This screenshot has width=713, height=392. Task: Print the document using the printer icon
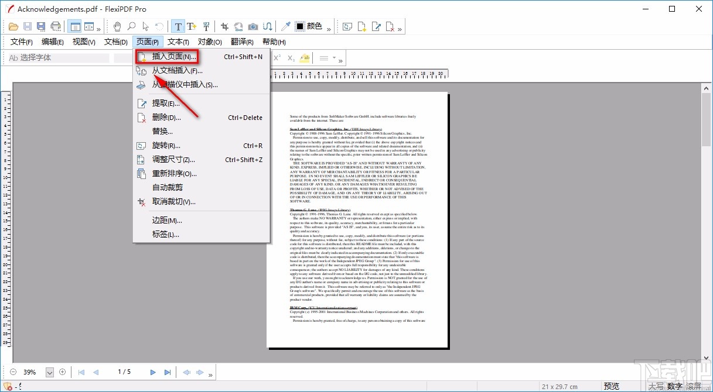56,26
